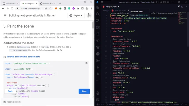Open Run and Debug view
The height and width of the screenshot is (106, 189).
[98, 27]
